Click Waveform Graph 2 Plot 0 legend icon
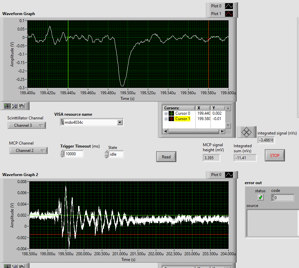Screen dimensions: 299x268 229,175
